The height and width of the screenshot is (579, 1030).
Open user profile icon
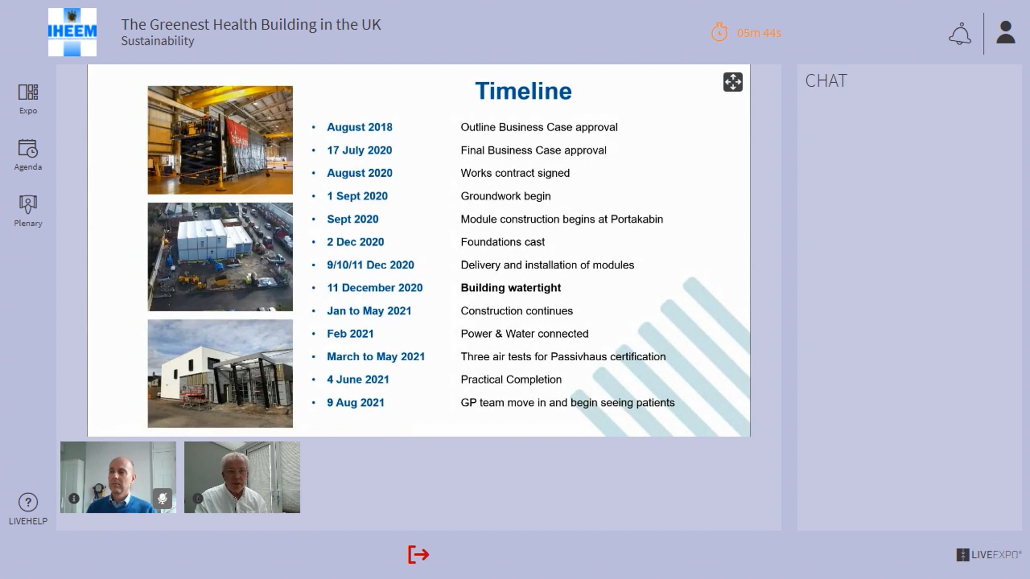[1005, 33]
